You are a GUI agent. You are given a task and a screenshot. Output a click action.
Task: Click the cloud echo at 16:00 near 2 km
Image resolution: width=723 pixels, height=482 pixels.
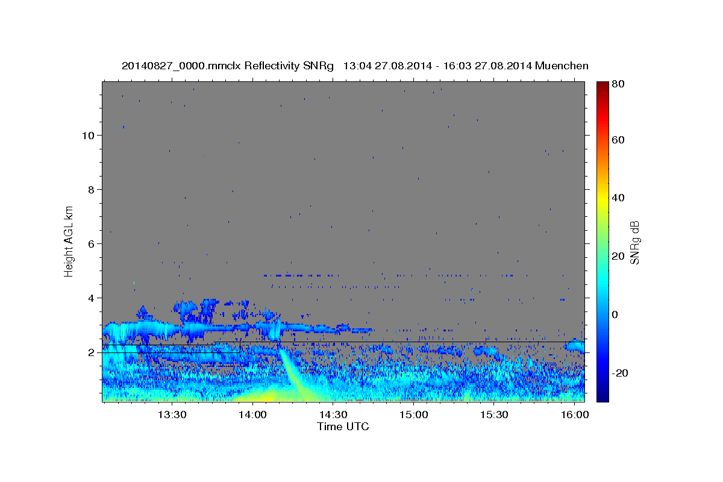tap(575, 345)
